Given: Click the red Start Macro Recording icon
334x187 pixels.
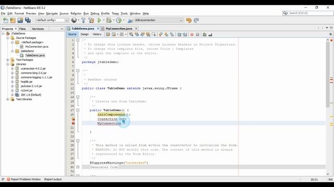Looking at the screenshot, I should click(192, 34).
